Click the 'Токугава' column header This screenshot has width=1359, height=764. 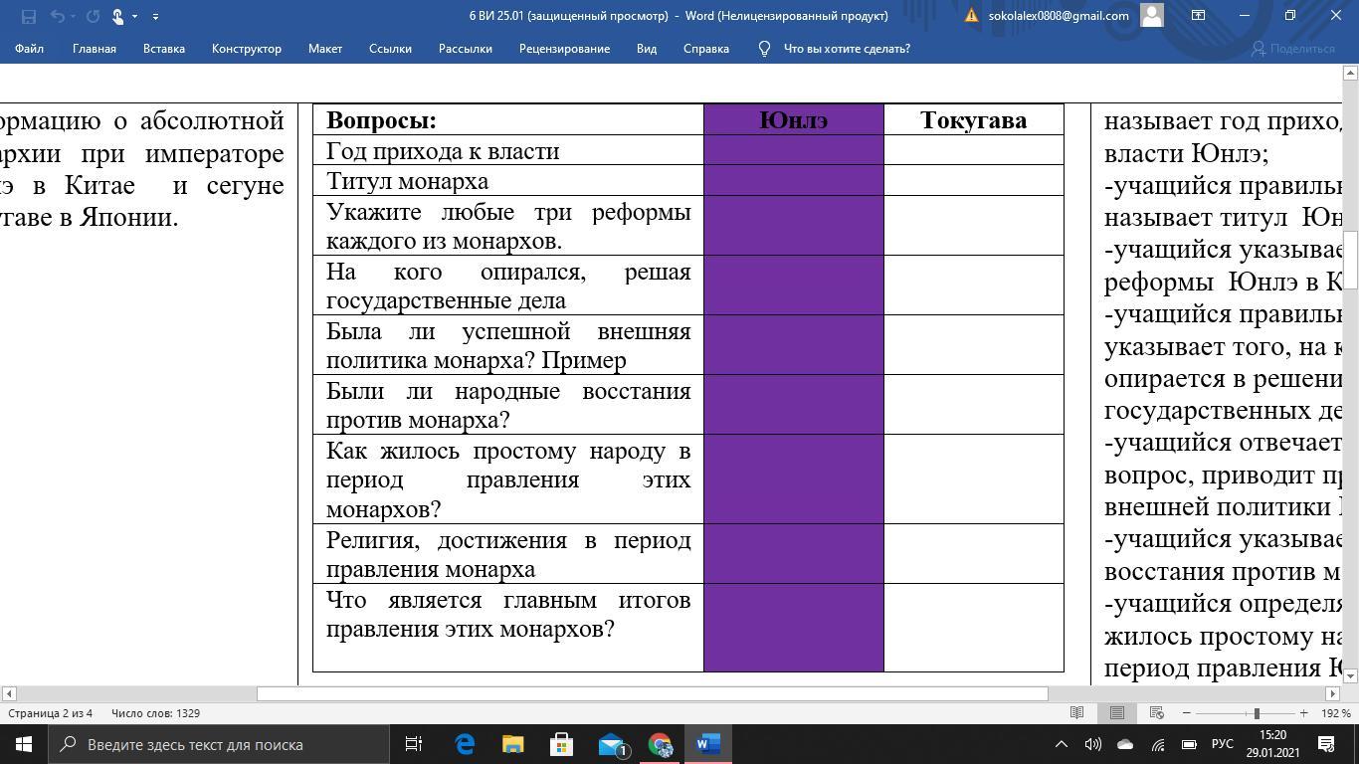(974, 119)
